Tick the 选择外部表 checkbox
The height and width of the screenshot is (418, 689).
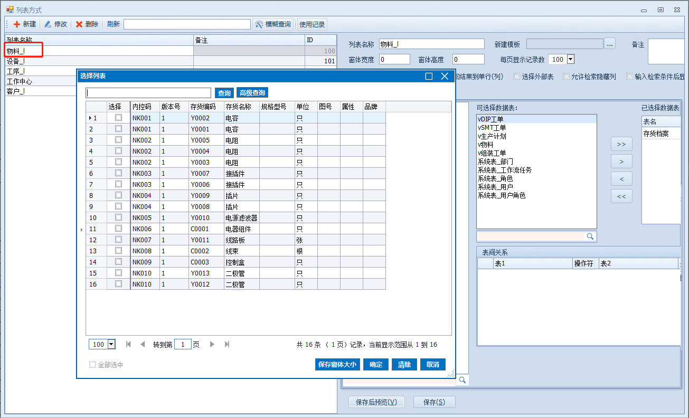click(517, 77)
